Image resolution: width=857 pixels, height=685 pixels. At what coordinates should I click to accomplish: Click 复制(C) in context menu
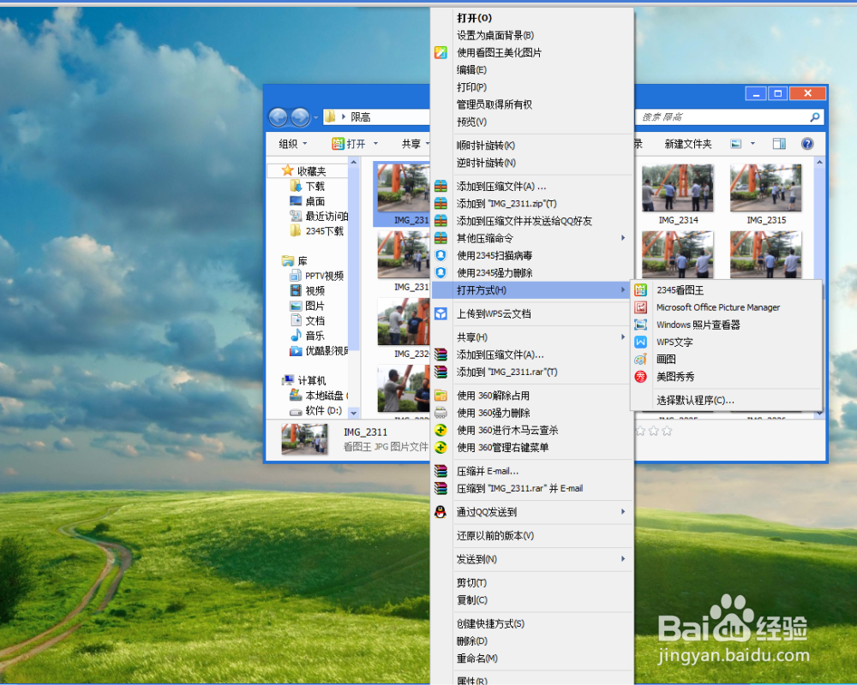tap(471, 599)
